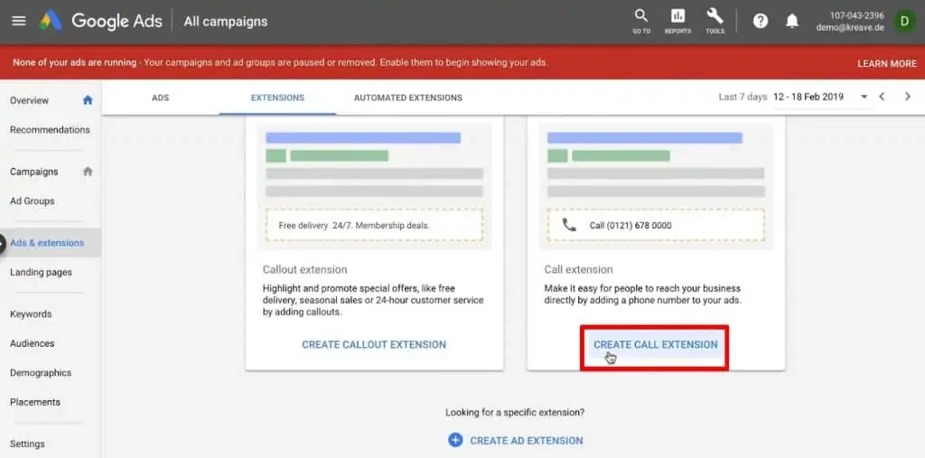Click the Looking for a specific extension text
Screen dimensions: 925x458
(x=515, y=413)
